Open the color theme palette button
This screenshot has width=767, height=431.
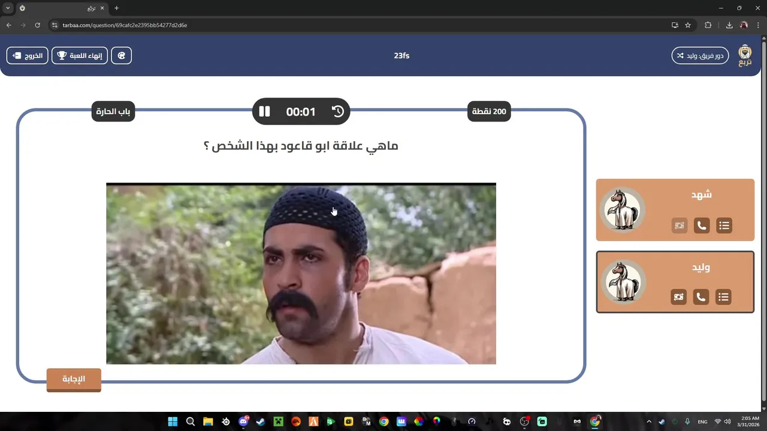[x=121, y=56]
